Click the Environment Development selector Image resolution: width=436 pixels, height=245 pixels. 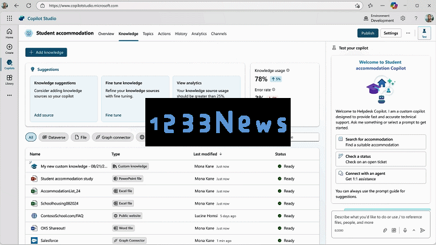point(379,18)
